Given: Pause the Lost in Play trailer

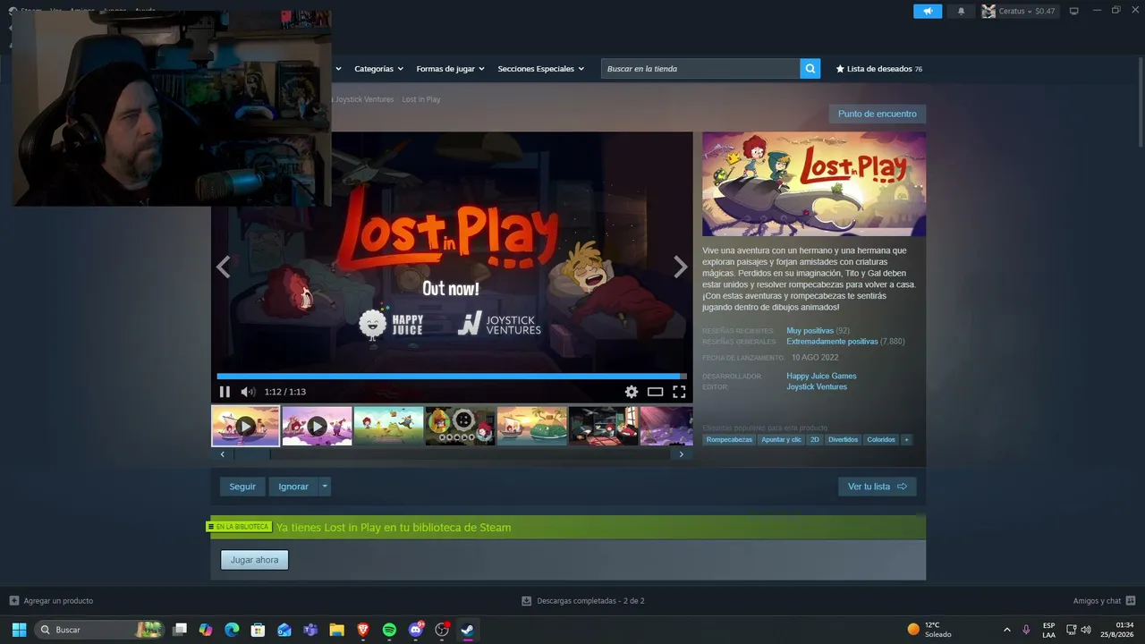Looking at the screenshot, I should [x=225, y=392].
